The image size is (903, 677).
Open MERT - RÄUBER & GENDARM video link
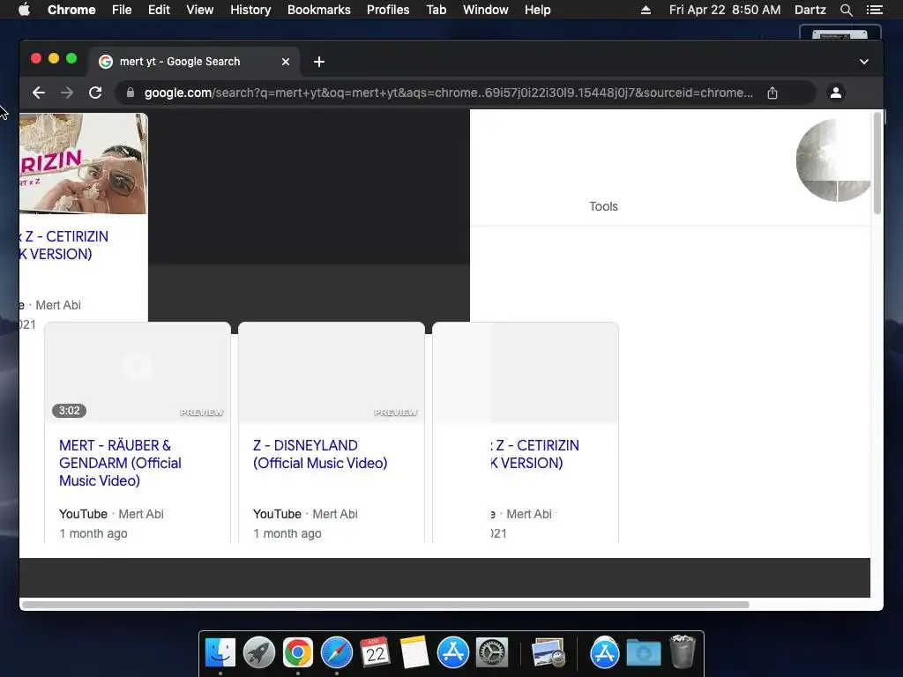click(120, 463)
